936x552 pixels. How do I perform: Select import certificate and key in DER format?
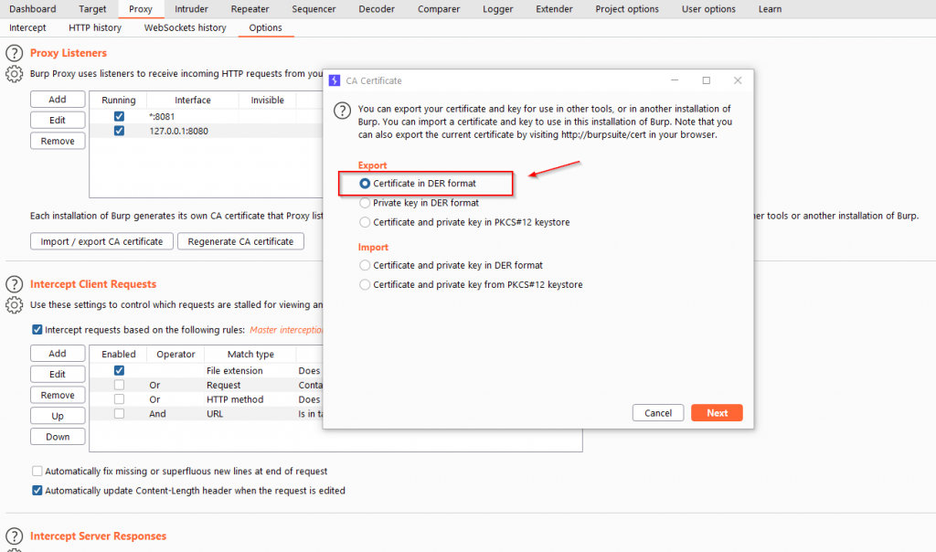(364, 265)
